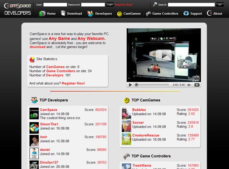Open the Support menu item
The image size is (229, 169).
coord(196,14)
